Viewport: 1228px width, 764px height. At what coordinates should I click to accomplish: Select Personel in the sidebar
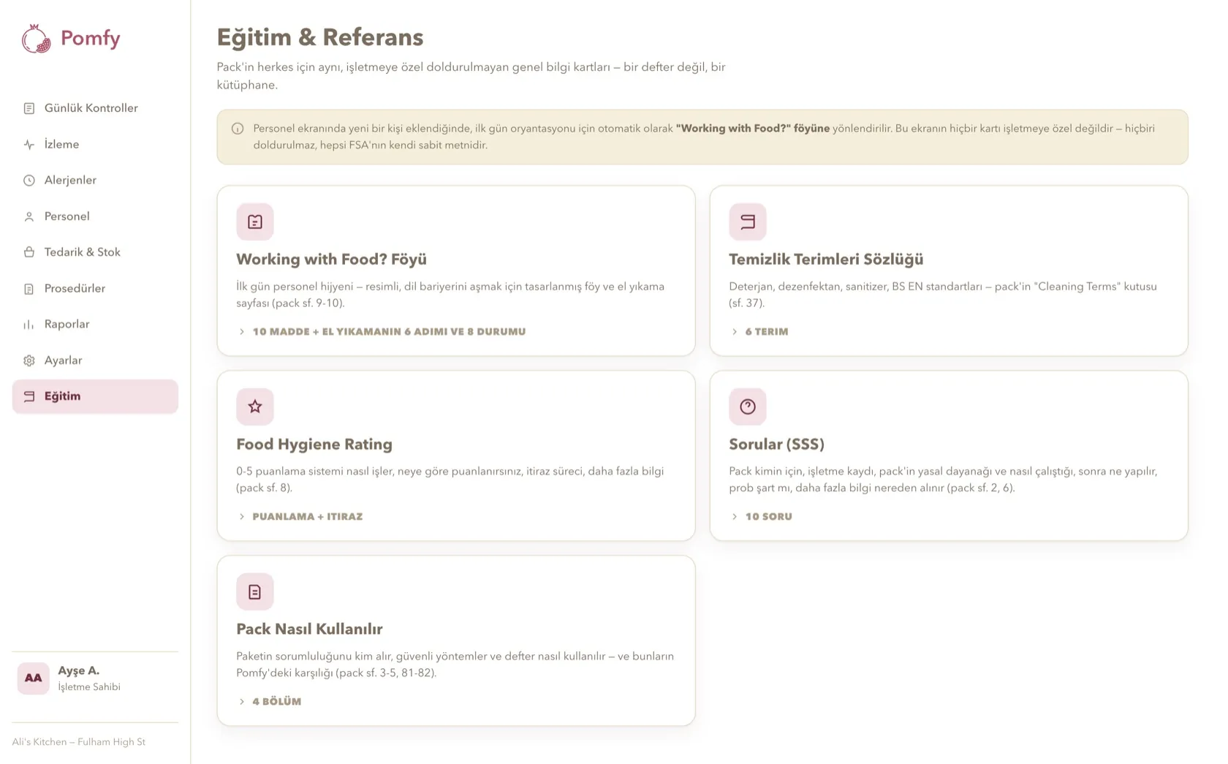(95, 216)
